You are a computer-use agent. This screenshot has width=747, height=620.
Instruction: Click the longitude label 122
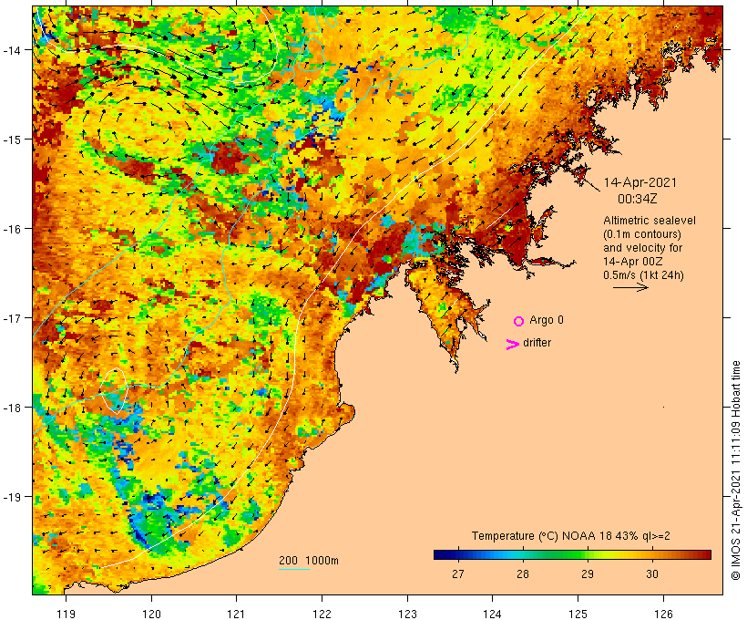tap(322, 614)
